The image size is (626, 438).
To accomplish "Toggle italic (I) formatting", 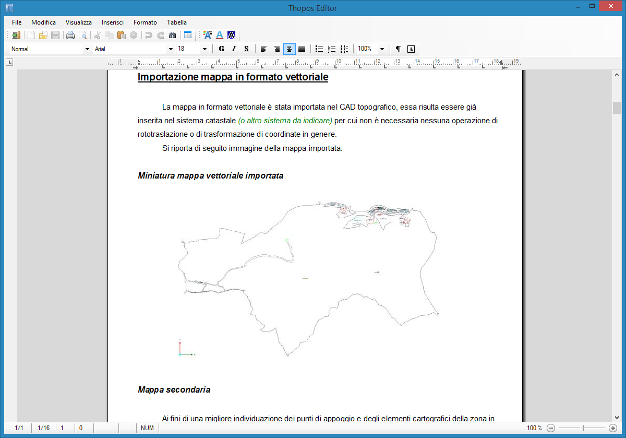I will pyautogui.click(x=234, y=49).
